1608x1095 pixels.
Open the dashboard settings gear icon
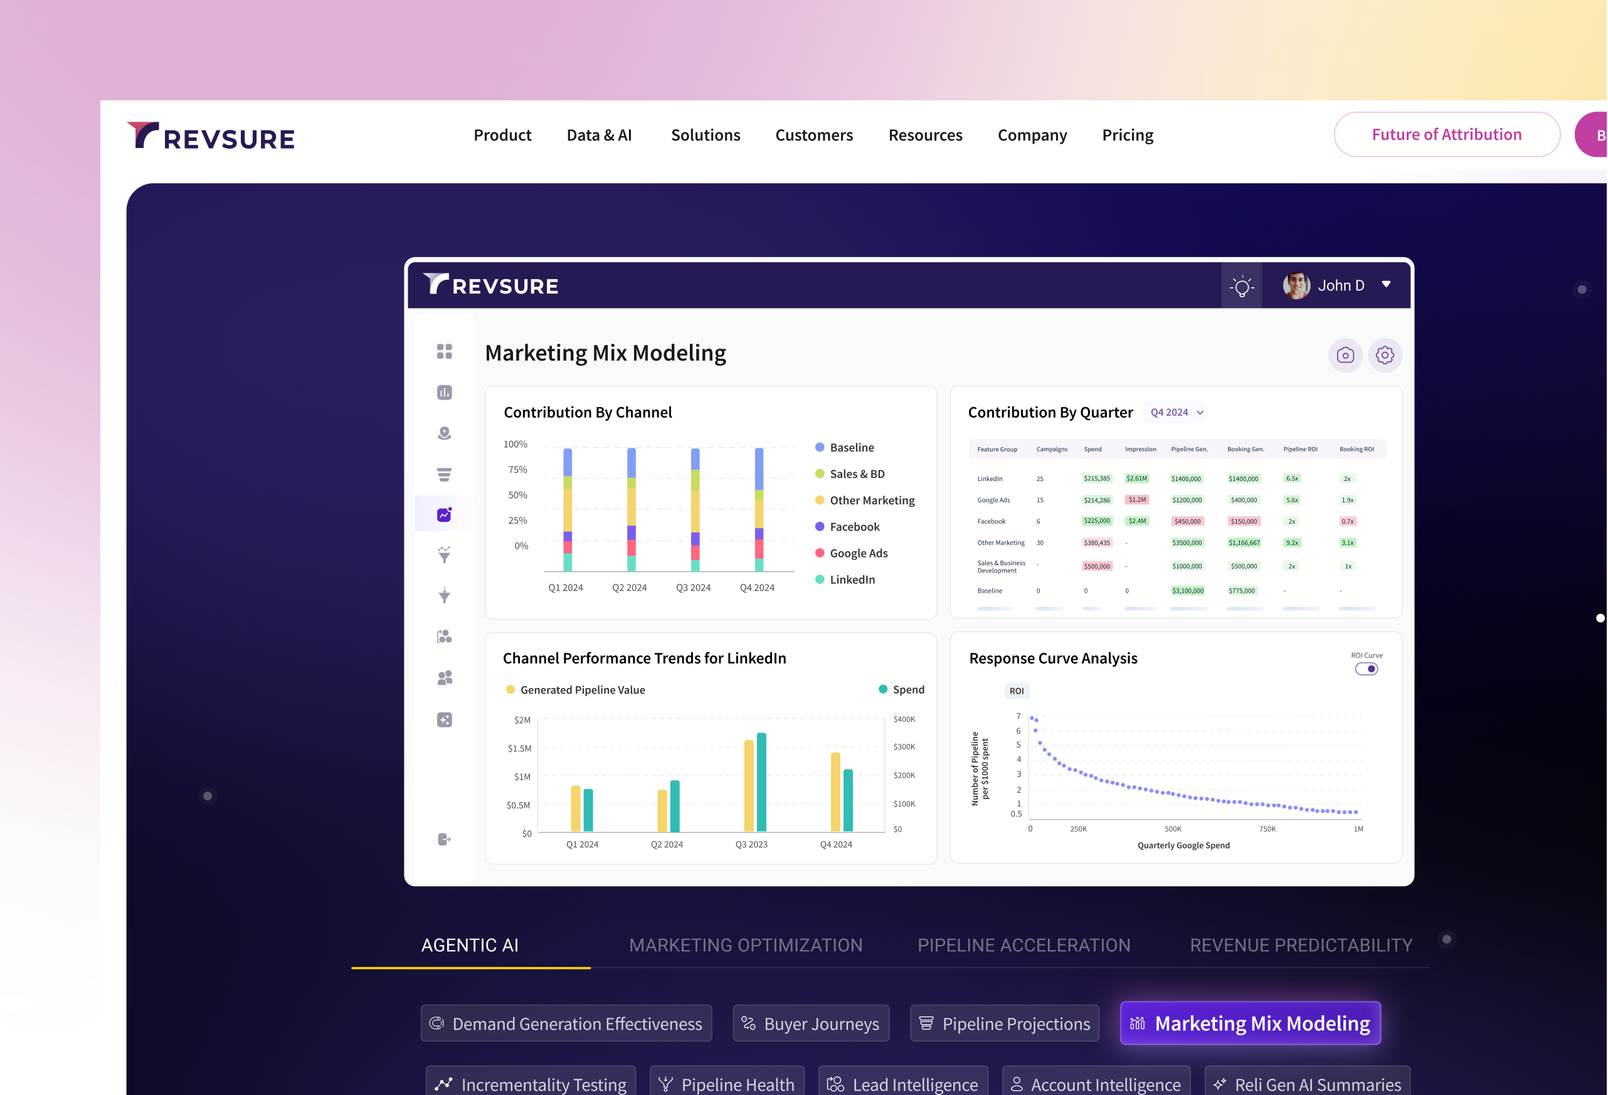click(1385, 356)
